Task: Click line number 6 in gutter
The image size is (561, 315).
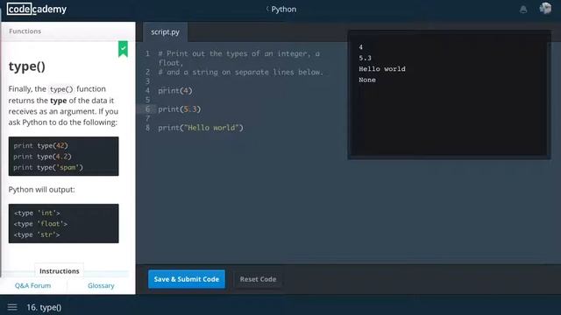Action: coord(147,108)
